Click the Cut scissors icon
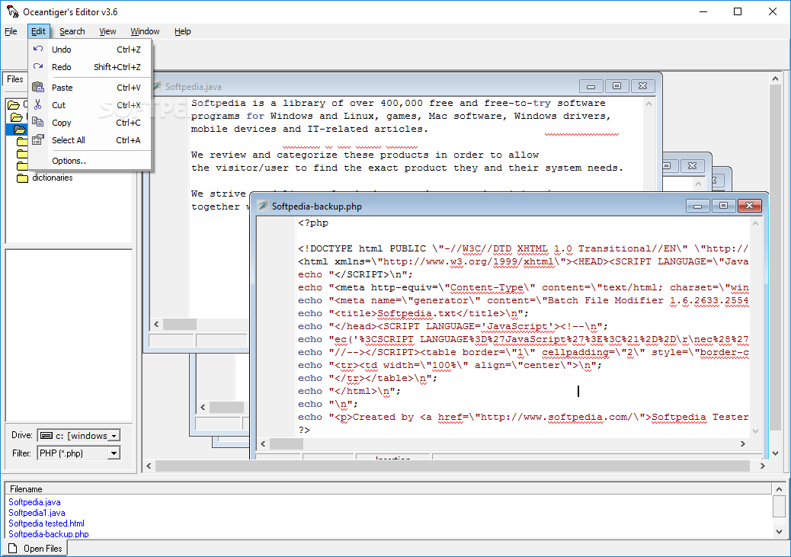This screenshot has height=557, width=791. pos(38,104)
